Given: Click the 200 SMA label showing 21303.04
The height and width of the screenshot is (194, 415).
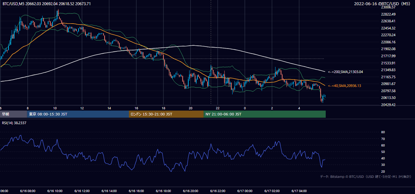Looking at the screenshot, I should click(346, 71).
